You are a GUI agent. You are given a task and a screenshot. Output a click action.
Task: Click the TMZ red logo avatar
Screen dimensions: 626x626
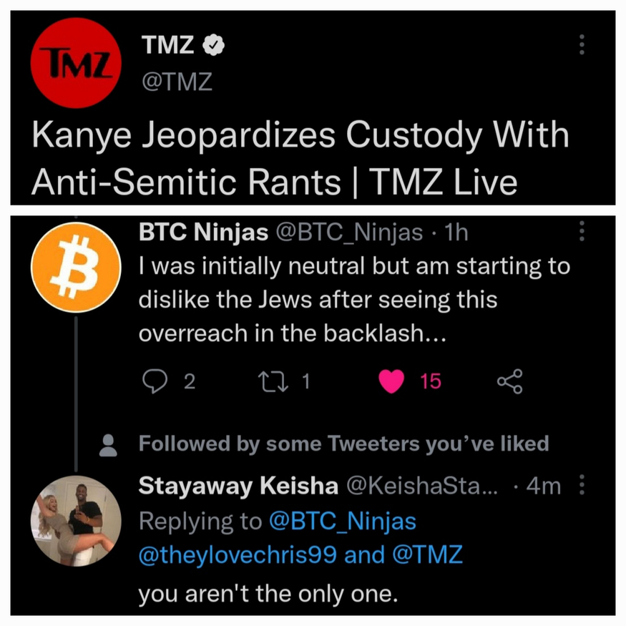(x=76, y=64)
